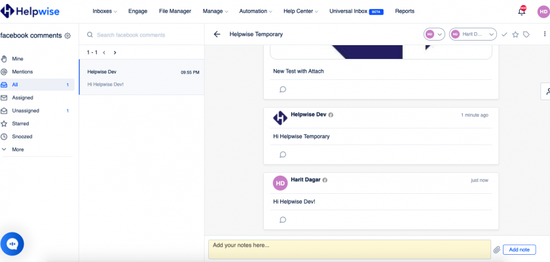Open the three-dot more options menu
Viewport: 550px width, 262px height.
[x=545, y=34]
